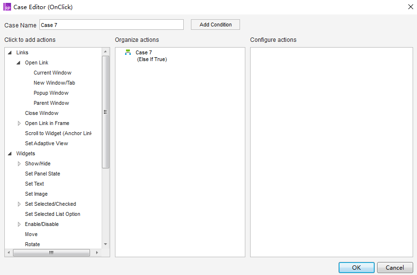Add the Set Image action

pos(37,194)
